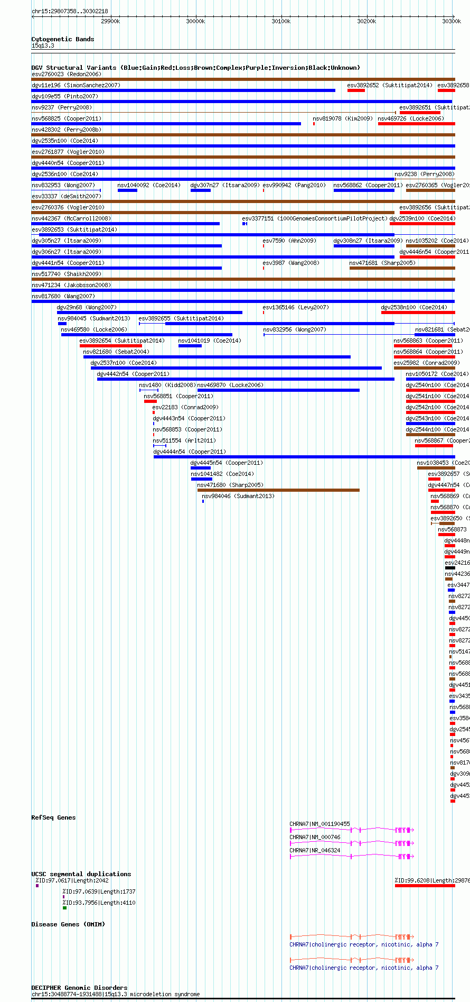Click the esv2761877 (Vogler2010) label
This screenshot has height=1002, width=470.
pos(68,152)
